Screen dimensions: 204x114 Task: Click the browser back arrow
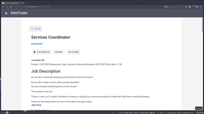coord(3,7)
